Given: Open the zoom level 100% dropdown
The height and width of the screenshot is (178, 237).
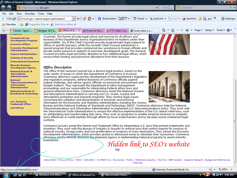Looking at the screenshot, I should 231,169.
